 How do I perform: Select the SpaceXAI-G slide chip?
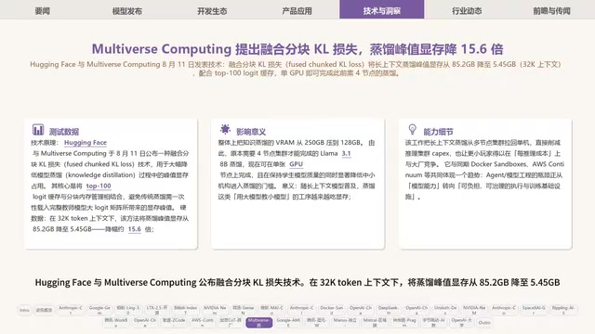534,310
